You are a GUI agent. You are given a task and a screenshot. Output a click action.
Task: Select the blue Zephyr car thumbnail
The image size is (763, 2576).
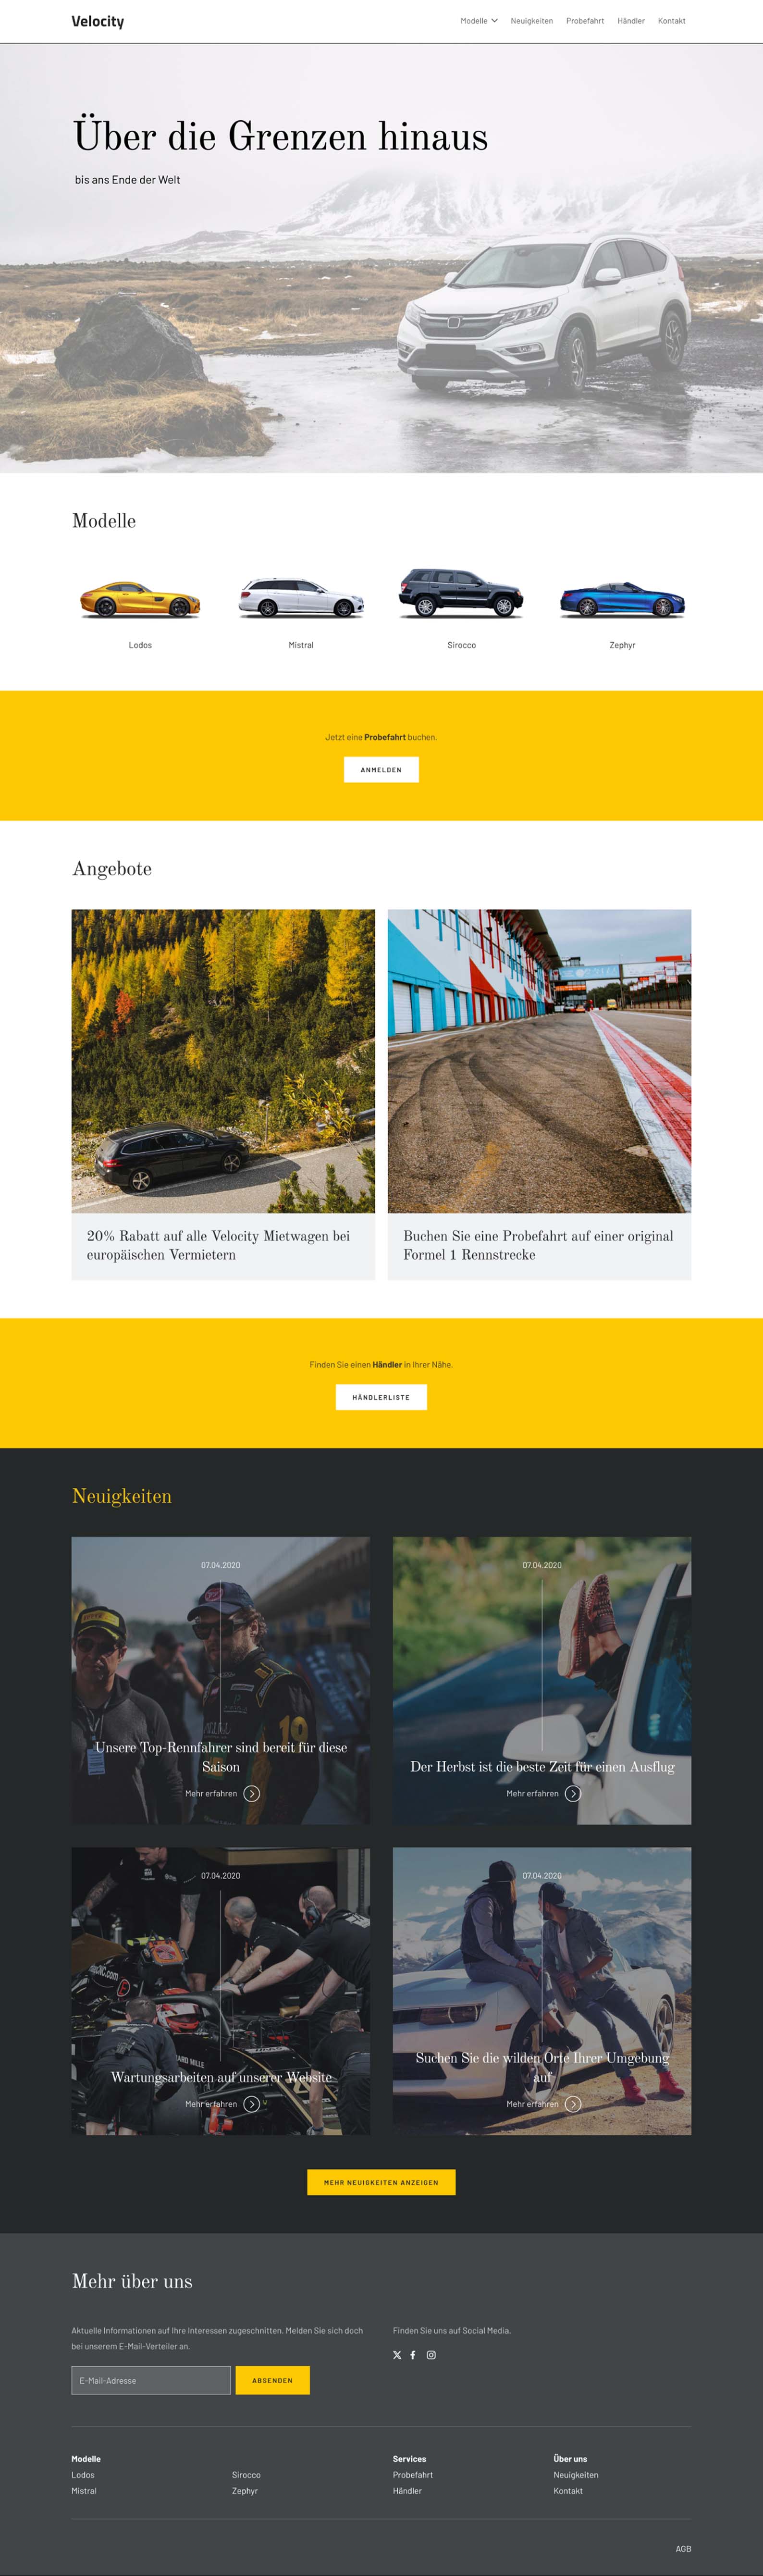click(x=622, y=600)
